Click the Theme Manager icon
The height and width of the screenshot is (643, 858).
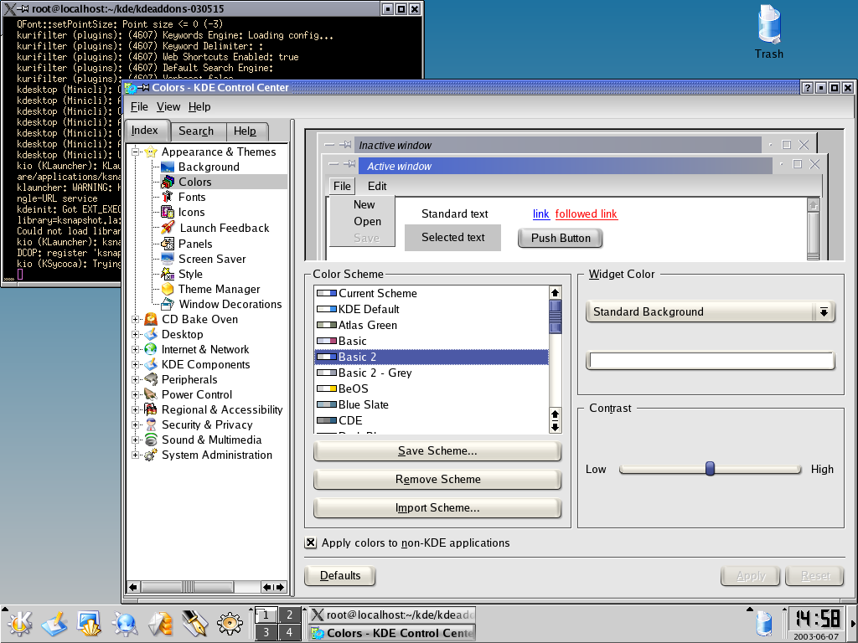tap(168, 289)
